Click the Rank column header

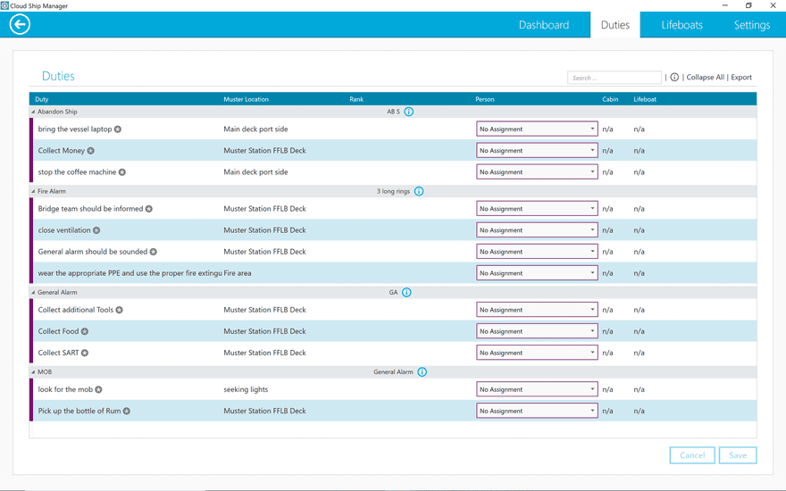tap(356, 99)
